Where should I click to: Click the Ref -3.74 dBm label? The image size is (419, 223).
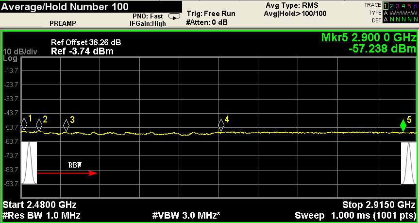[83, 51]
